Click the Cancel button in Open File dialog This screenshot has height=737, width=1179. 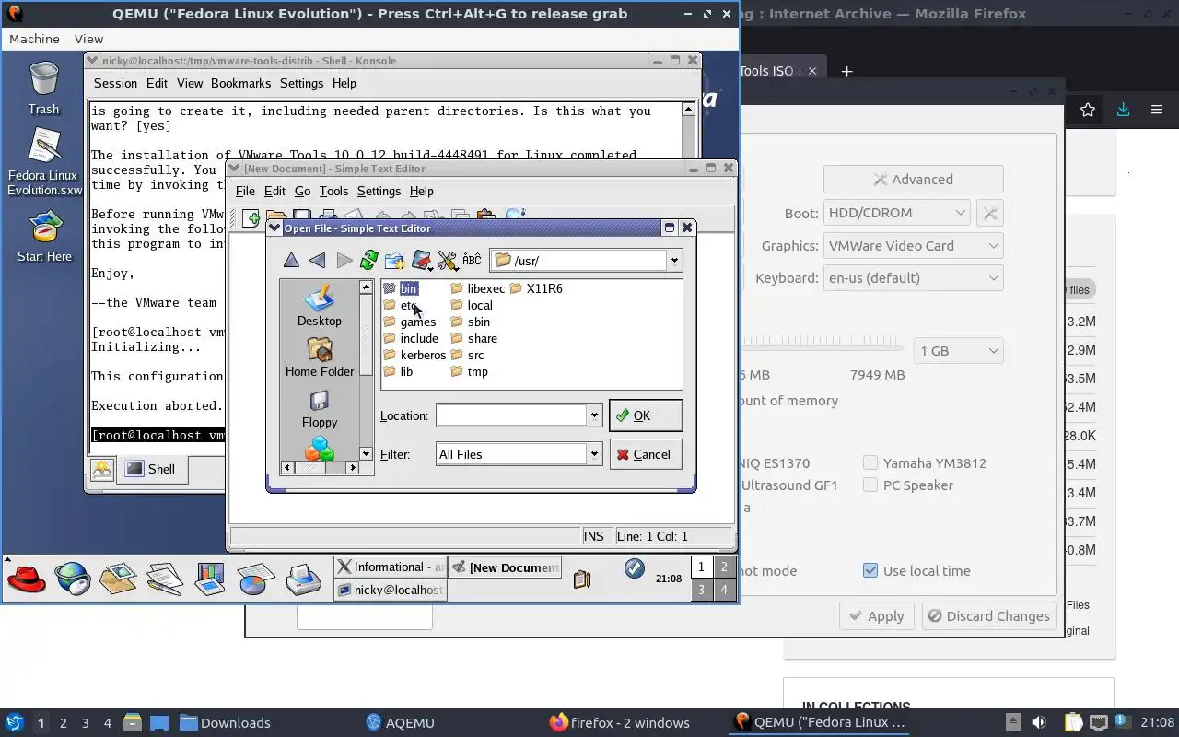click(x=646, y=454)
